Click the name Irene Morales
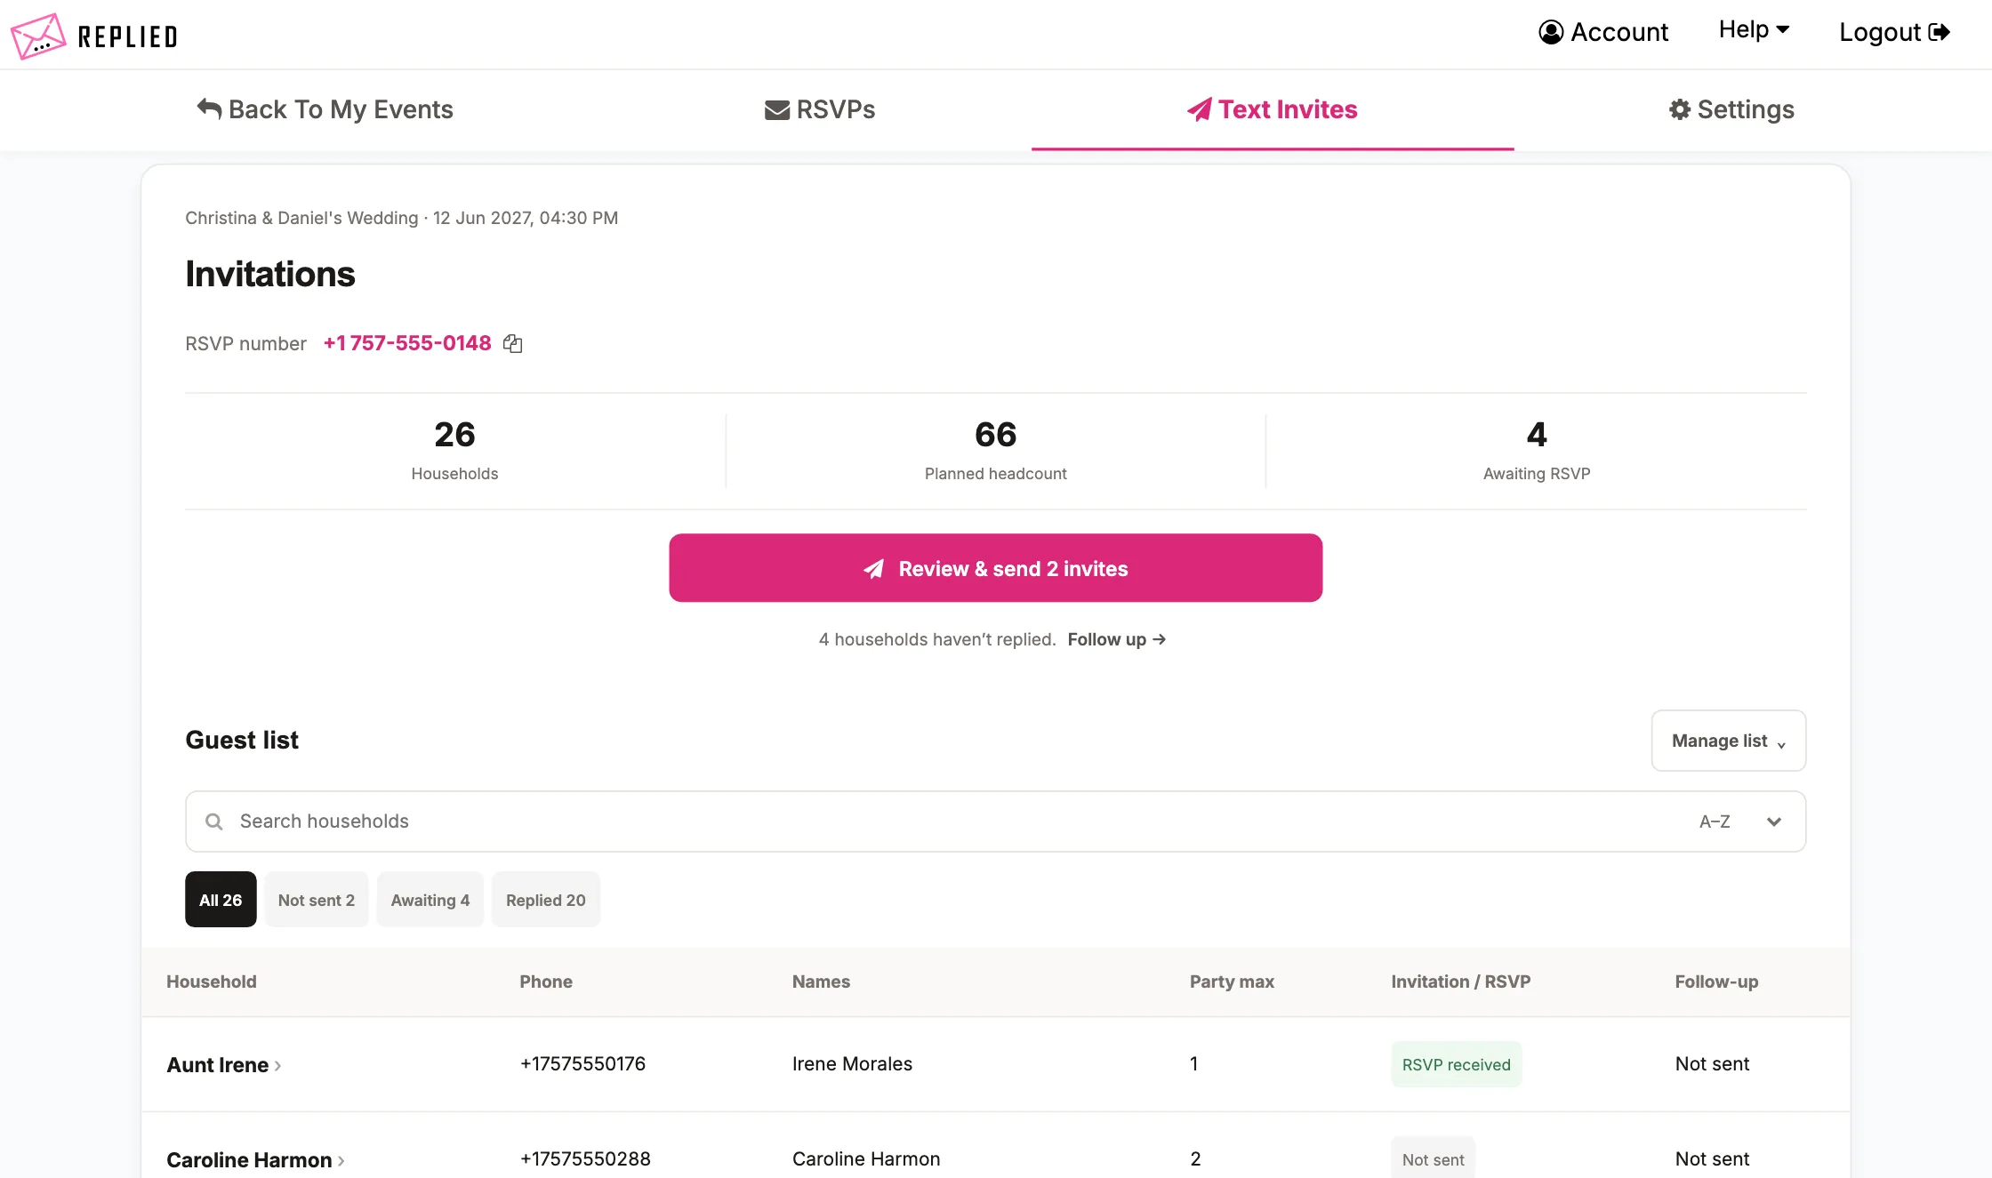 (852, 1063)
